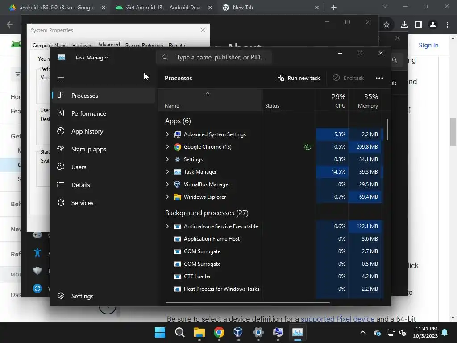Click Run new task button
Screen dimensions: 457x343
[x=299, y=78]
